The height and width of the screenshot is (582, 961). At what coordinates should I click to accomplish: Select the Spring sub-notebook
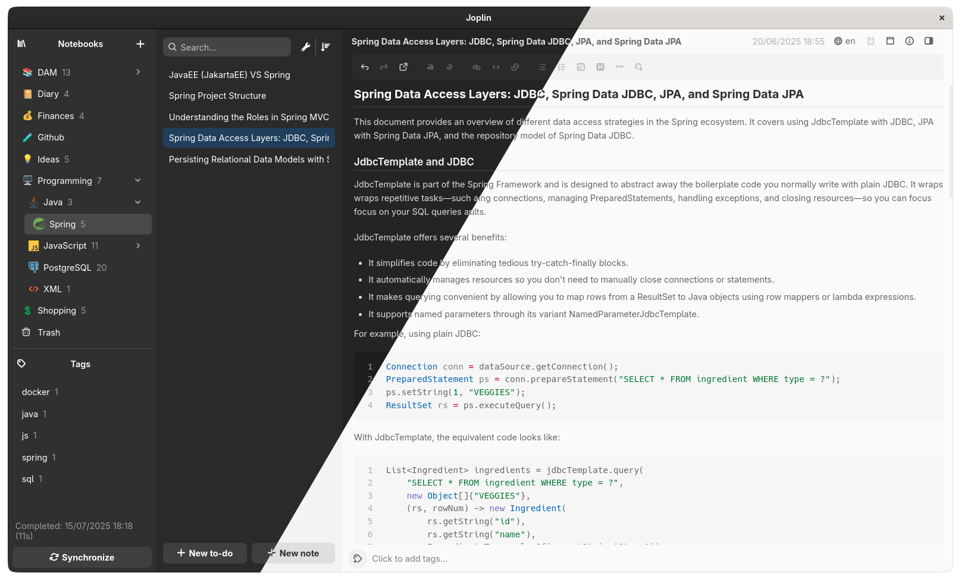coord(88,224)
